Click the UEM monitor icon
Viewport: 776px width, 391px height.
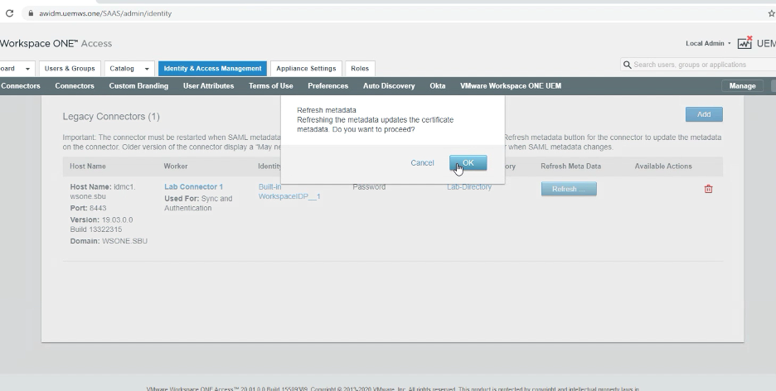tap(744, 43)
